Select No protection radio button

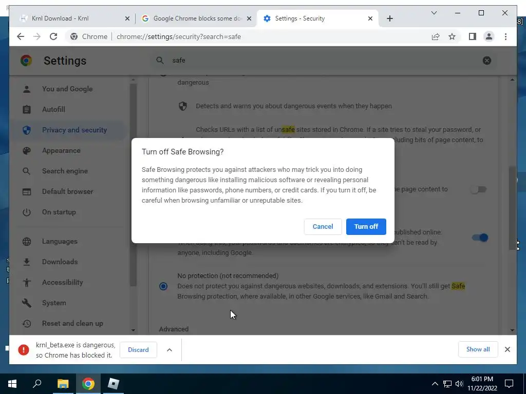tap(163, 286)
